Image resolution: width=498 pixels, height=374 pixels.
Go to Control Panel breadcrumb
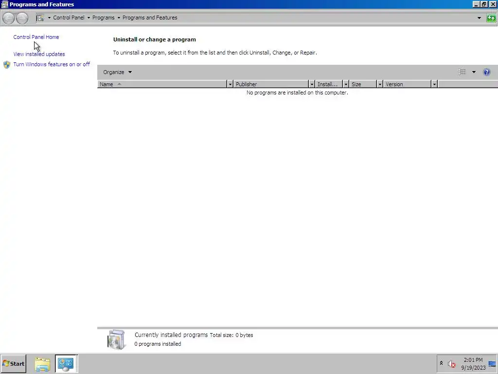coord(69,18)
